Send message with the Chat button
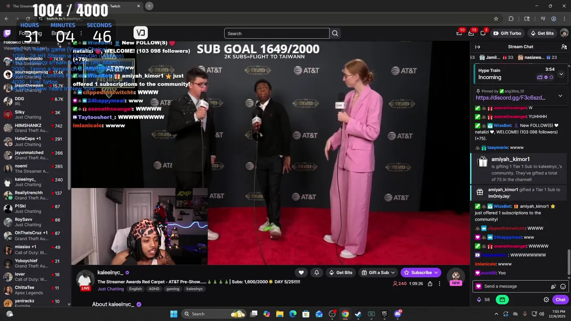This screenshot has width=571, height=321. point(560,300)
